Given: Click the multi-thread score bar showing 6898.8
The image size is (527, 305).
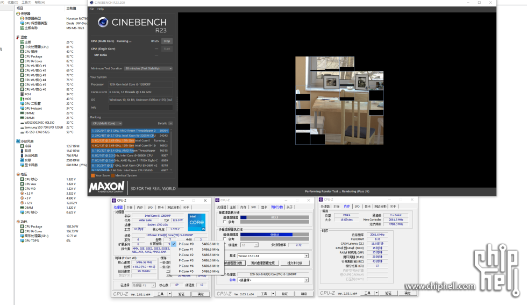Looking at the screenshot, I should [275, 235].
